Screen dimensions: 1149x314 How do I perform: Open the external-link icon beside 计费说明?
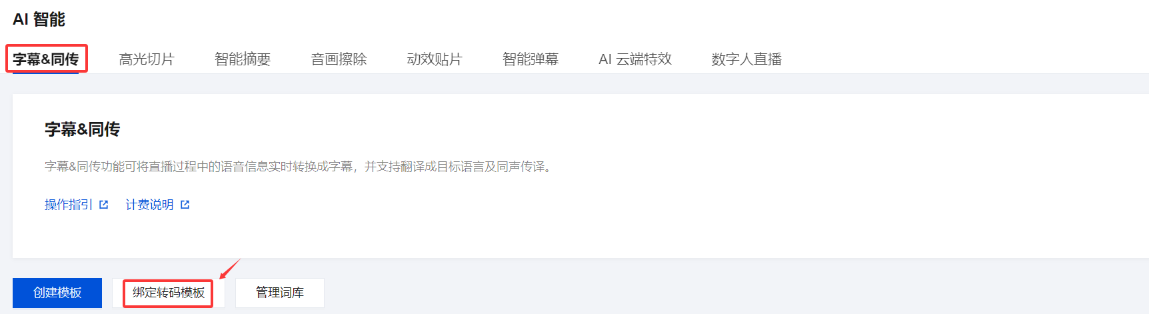[x=185, y=205]
